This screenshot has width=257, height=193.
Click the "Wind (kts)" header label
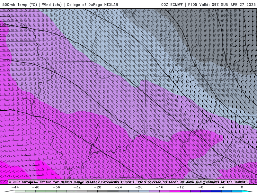point(52,5)
